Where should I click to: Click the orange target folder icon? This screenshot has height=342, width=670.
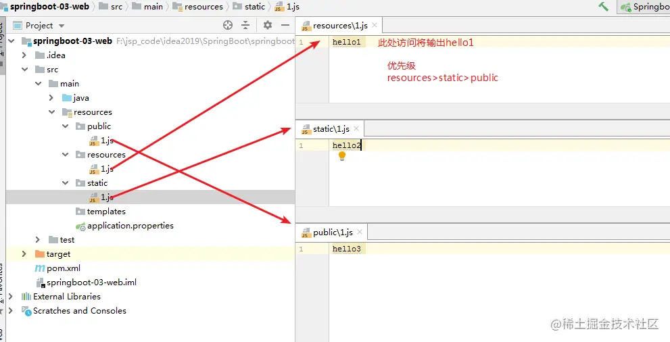40,253
